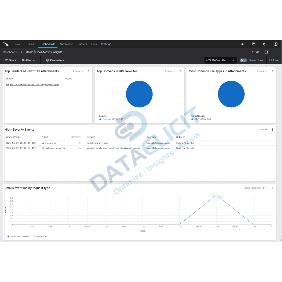282x282 pixels.
Task: Switch to the Automation tab
Action: pos(66,44)
